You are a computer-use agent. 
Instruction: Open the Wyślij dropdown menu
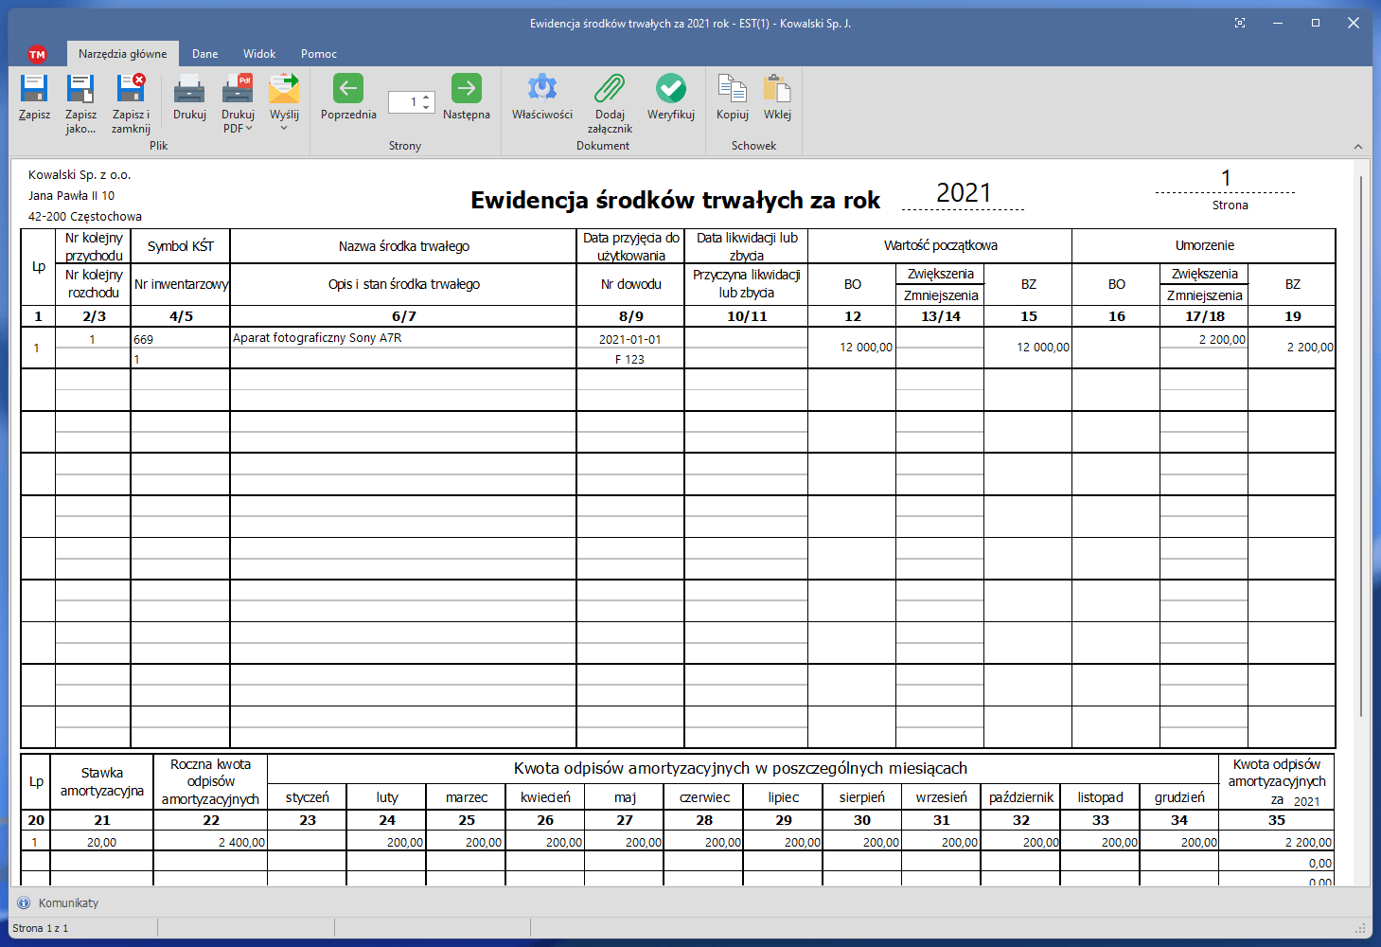click(x=284, y=127)
